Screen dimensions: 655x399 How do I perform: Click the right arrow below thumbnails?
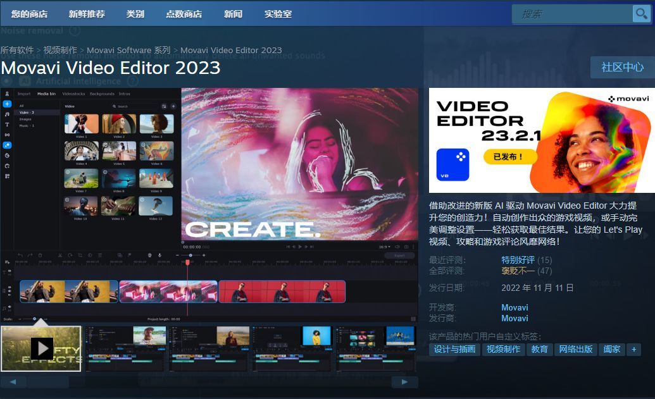coord(404,382)
